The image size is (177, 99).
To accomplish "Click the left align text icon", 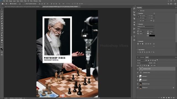I will click(138, 44).
